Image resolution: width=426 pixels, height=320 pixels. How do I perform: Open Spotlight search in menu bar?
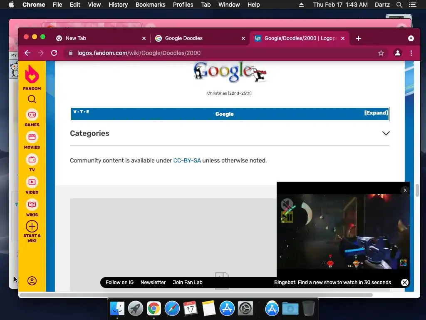coord(399,5)
